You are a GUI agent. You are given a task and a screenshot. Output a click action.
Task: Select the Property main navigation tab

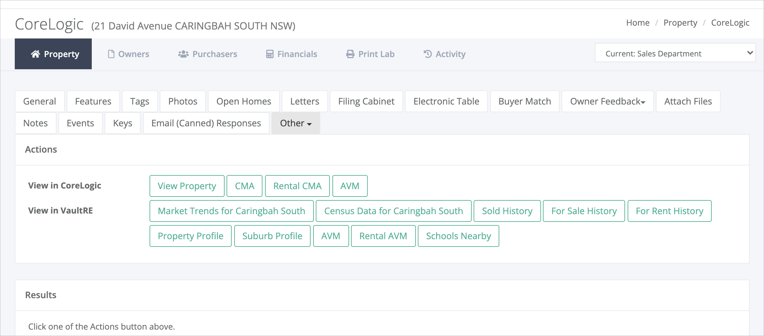(53, 54)
